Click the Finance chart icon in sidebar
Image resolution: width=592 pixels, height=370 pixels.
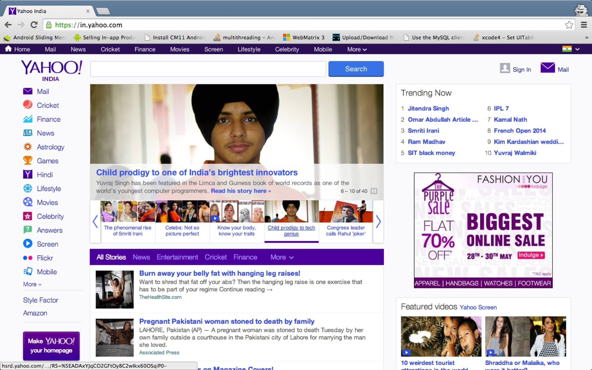coord(28,119)
